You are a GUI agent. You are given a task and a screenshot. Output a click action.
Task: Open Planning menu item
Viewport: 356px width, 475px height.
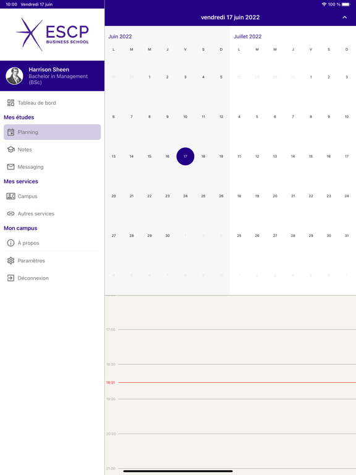point(52,132)
